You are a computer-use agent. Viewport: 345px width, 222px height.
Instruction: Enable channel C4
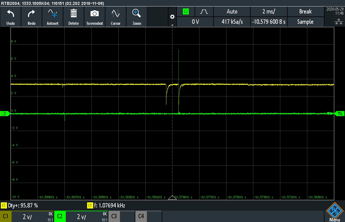[141, 216]
